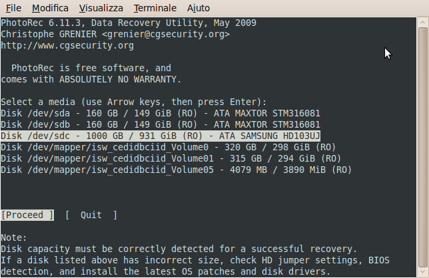Screen dimensions: 429x278
Task: Choose Disk /dev/sda MAXTOR entry
Action: (161, 113)
